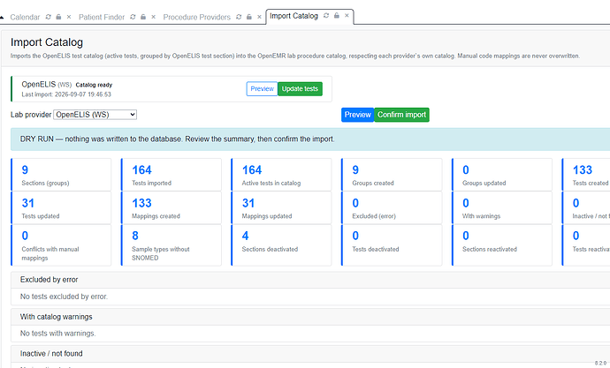Click the 'Sections deactivated' stat card
The width and height of the screenshot is (610, 368).
281,245
